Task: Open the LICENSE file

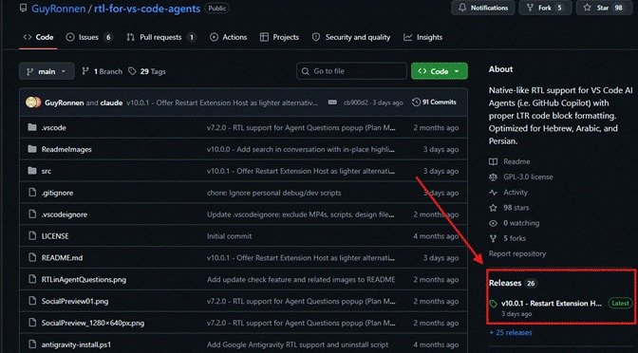Action: (55, 236)
